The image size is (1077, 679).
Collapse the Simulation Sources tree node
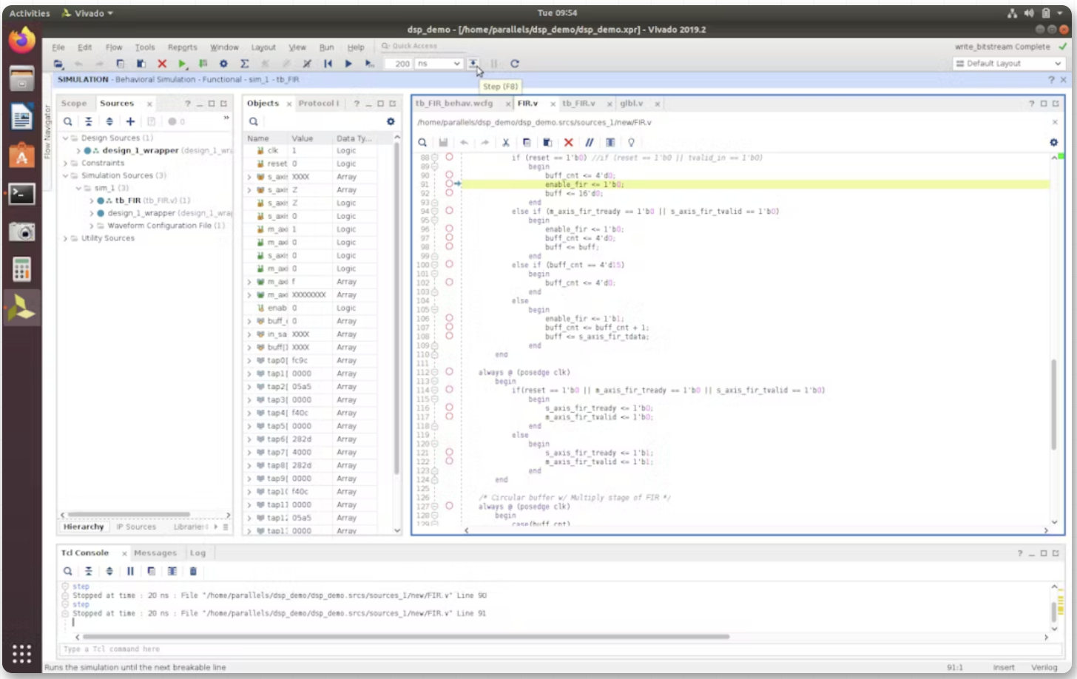pos(65,176)
